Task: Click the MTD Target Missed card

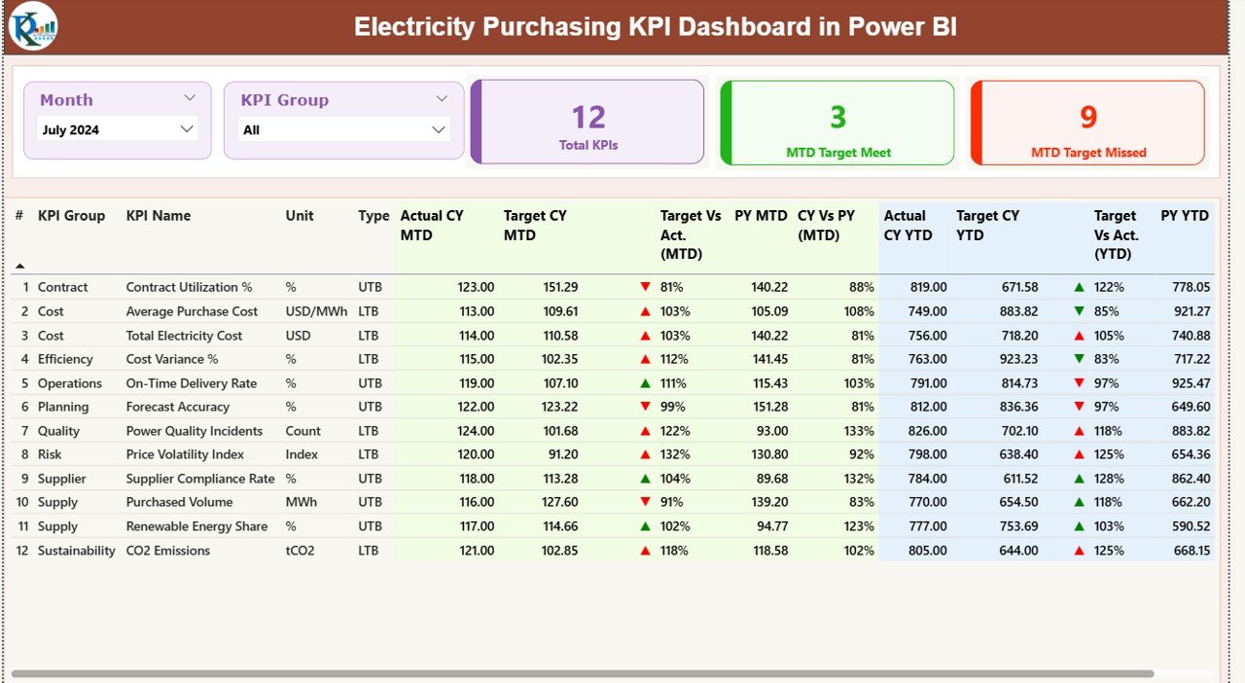Action: (x=1087, y=122)
